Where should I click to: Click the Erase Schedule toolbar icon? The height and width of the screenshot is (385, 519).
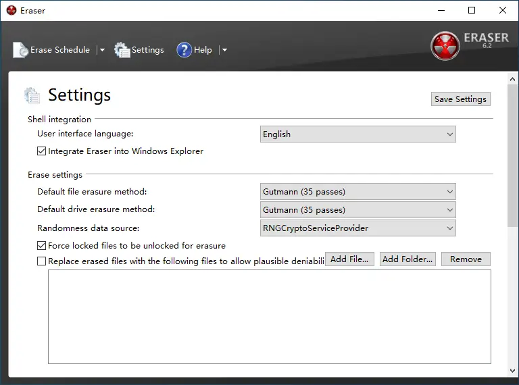tap(21, 50)
